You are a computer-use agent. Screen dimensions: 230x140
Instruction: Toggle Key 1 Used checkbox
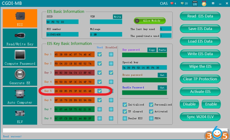pyautogui.click(x=100, y=55)
